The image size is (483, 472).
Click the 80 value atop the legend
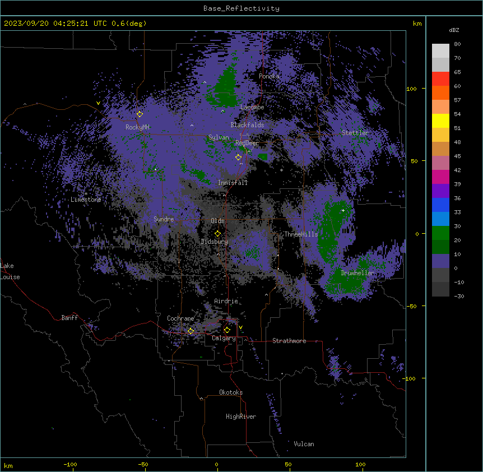click(457, 44)
